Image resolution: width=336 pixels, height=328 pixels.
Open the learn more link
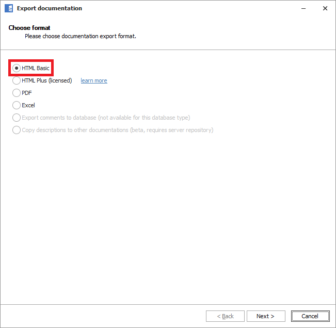pos(93,80)
